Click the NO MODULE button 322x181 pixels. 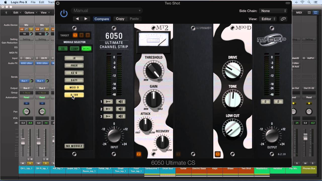[74, 146]
